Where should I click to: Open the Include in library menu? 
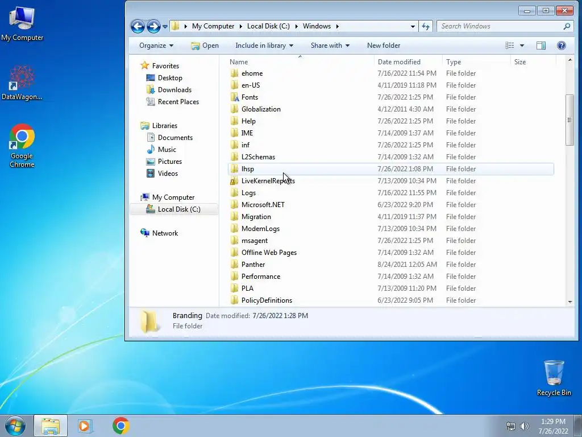coord(264,46)
